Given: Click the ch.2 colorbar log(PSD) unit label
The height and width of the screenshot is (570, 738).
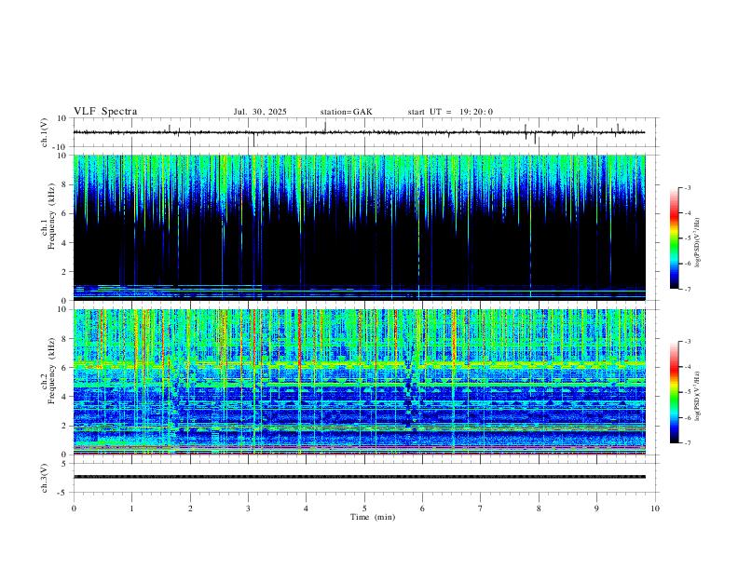Looking at the screenshot, I should [698, 395].
